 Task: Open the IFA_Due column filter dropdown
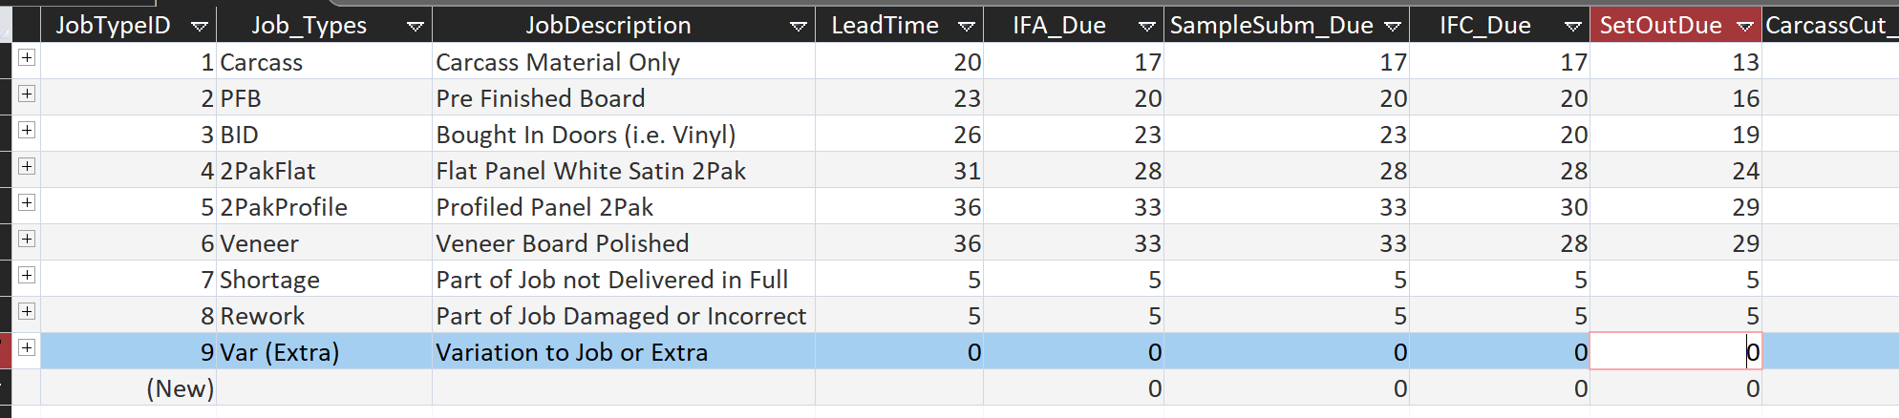(x=1147, y=27)
